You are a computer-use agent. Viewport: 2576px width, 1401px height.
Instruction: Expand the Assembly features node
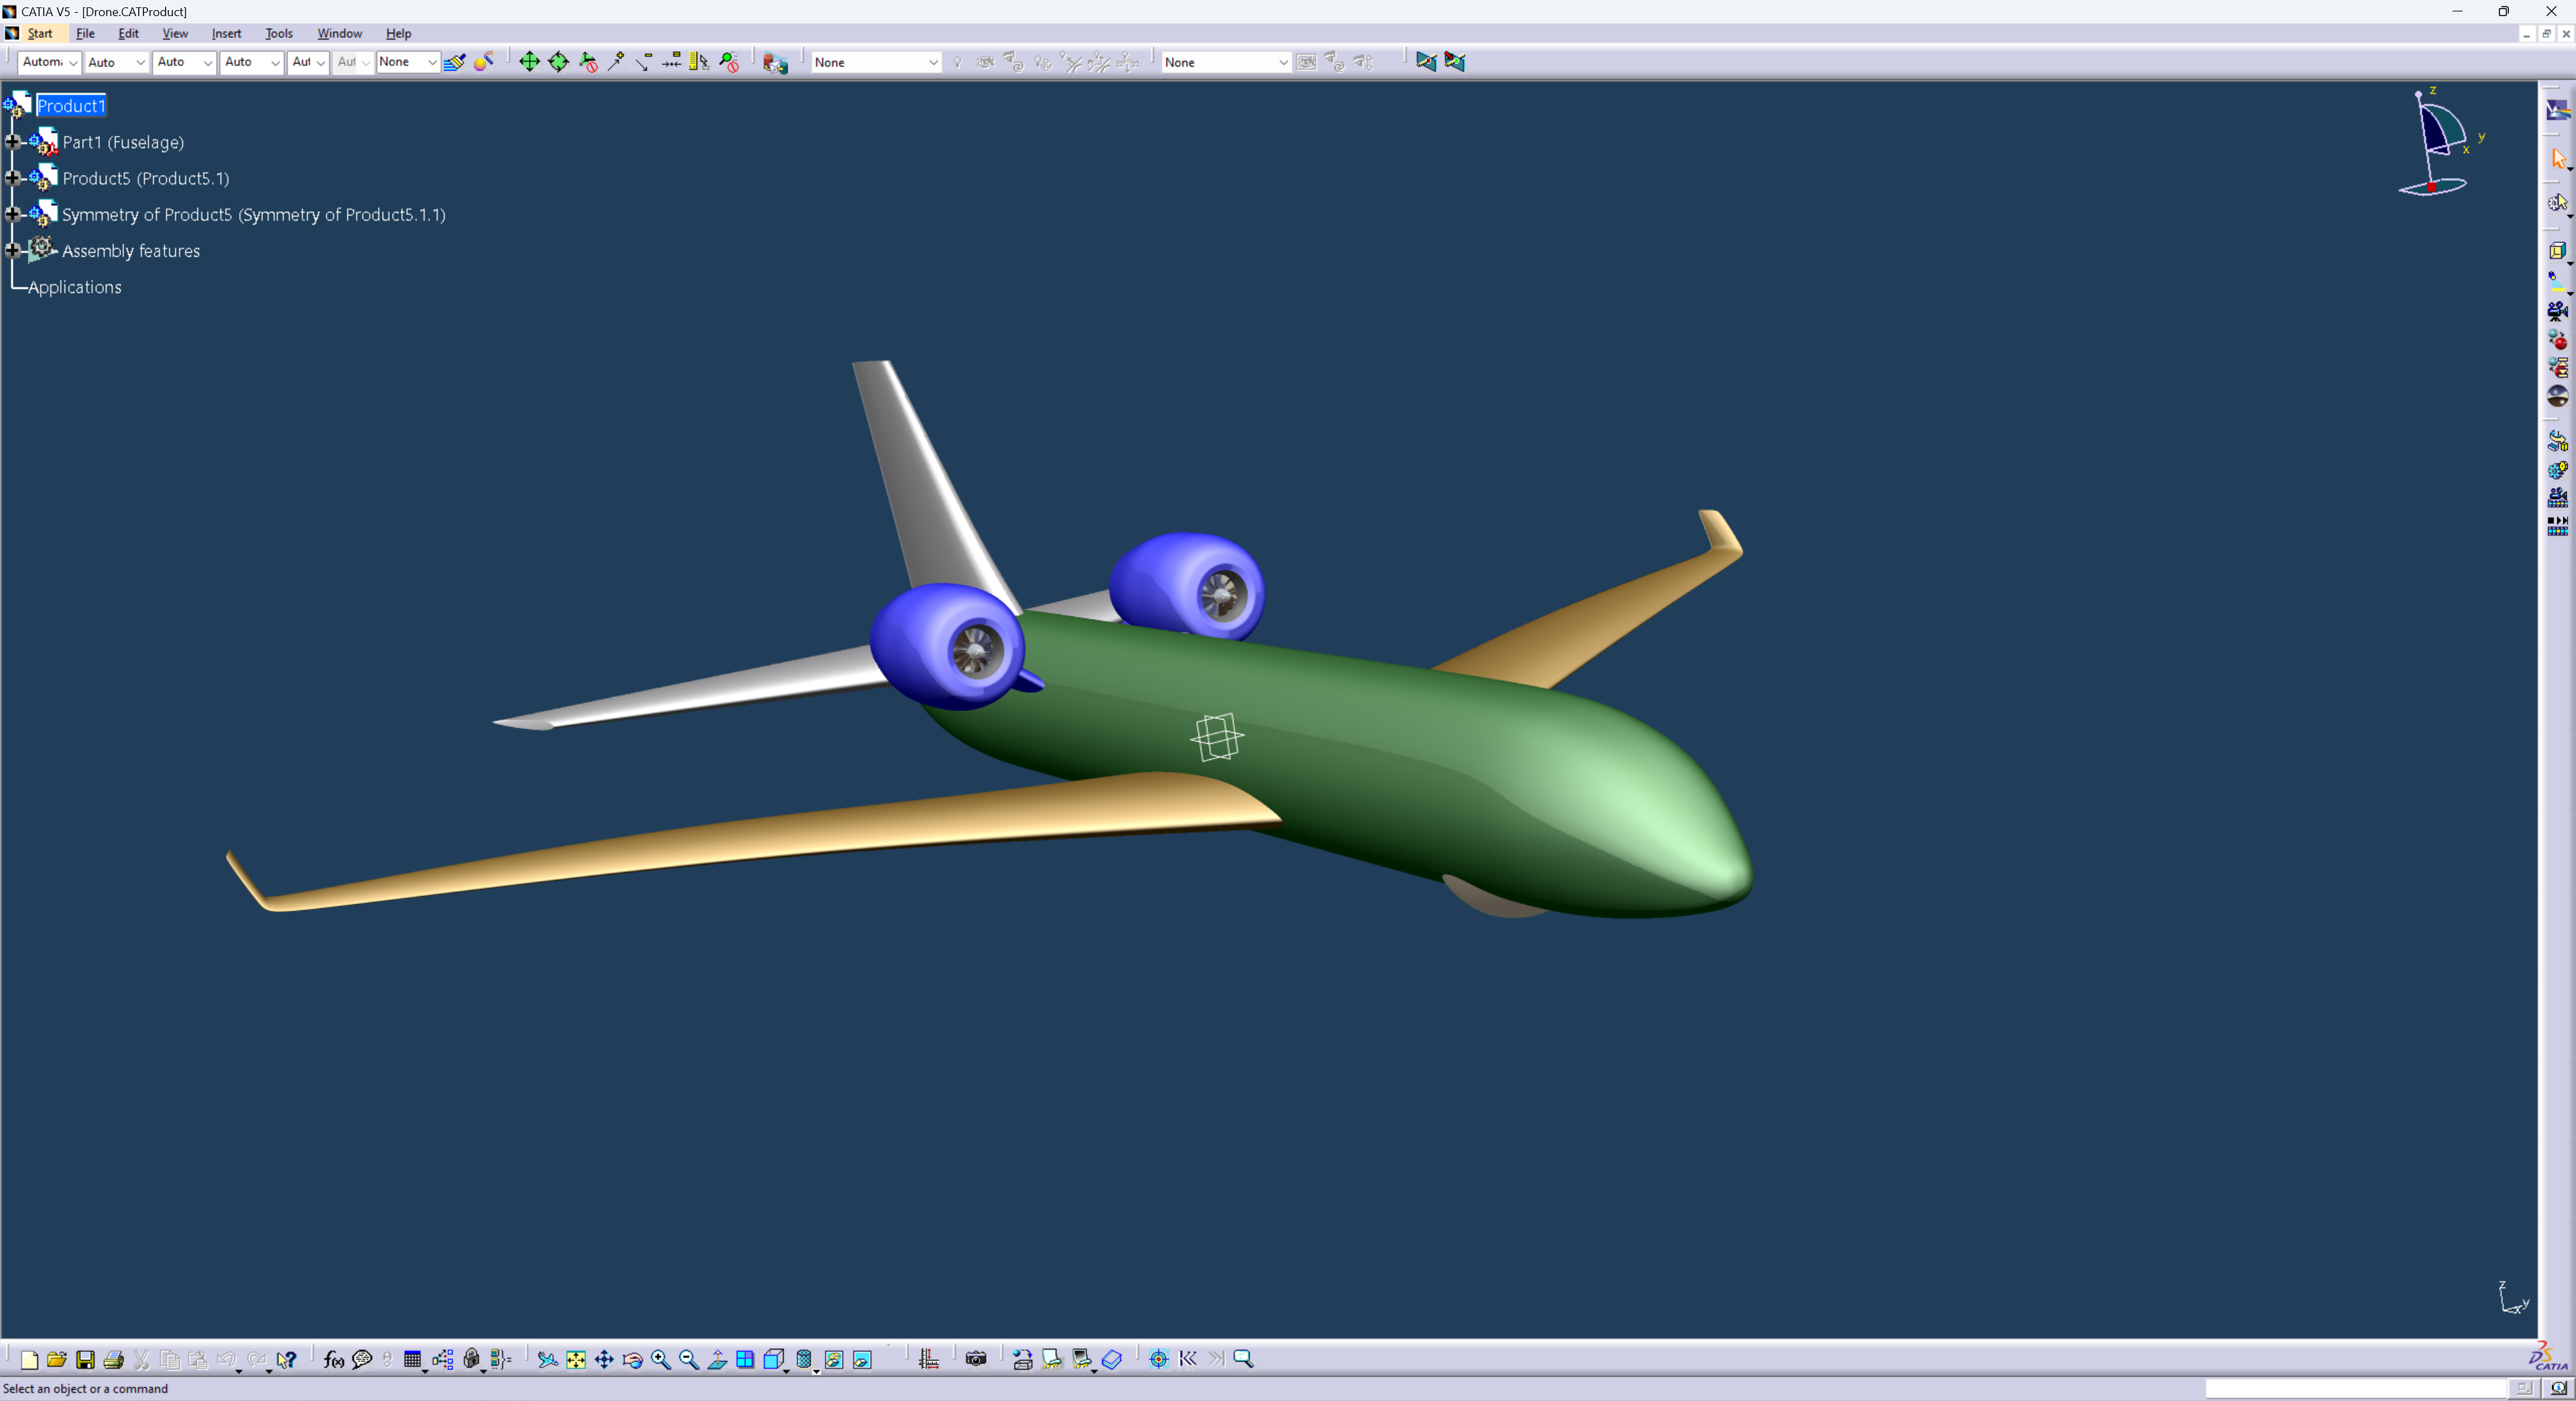[13, 251]
